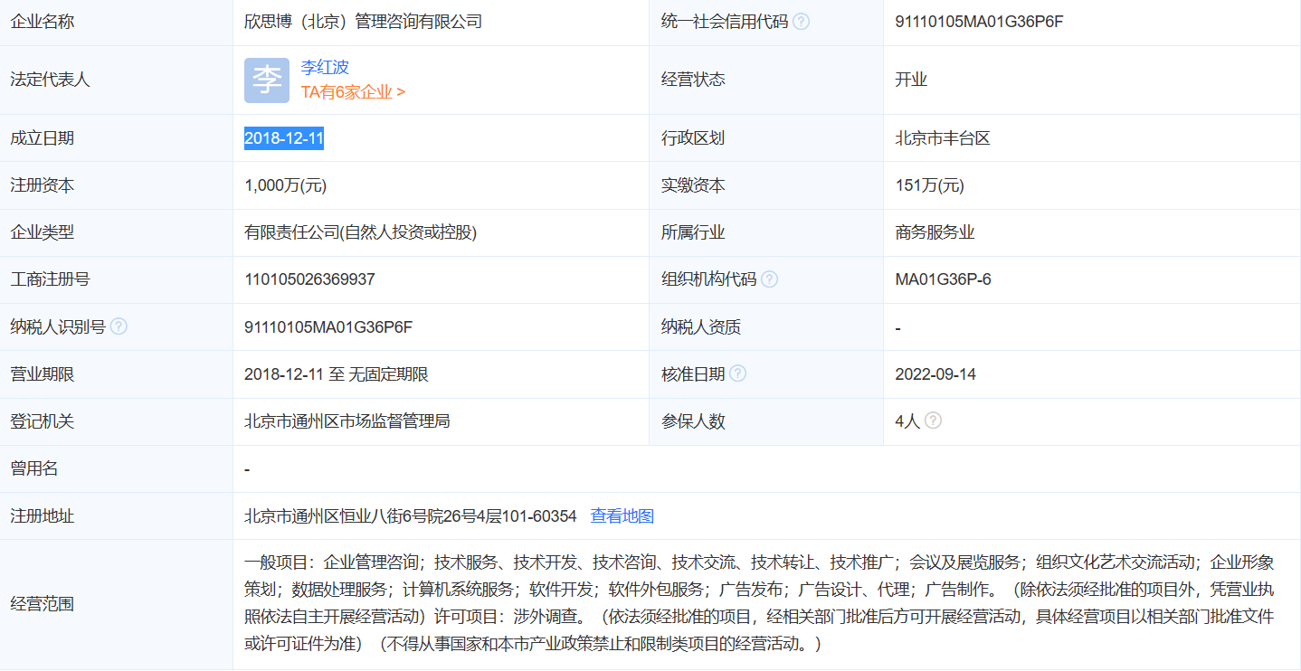Click help icon beside 组织机构代码
The height and width of the screenshot is (671, 1301).
pyautogui.click(x=769, y=279)
